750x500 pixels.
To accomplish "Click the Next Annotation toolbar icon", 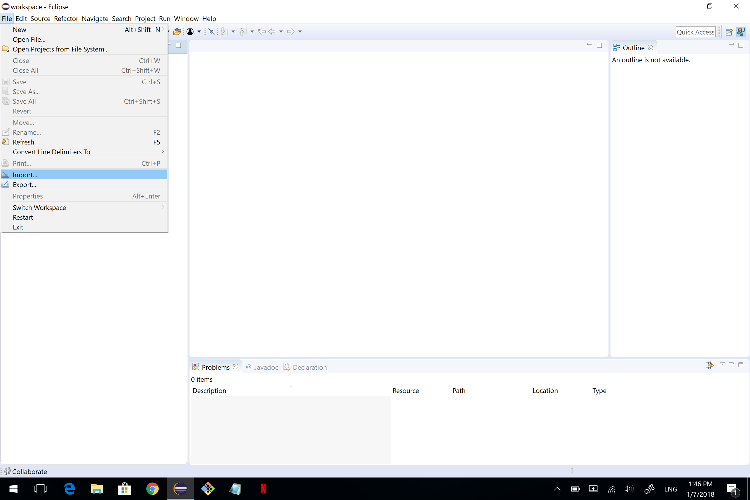I will point(224,31).
